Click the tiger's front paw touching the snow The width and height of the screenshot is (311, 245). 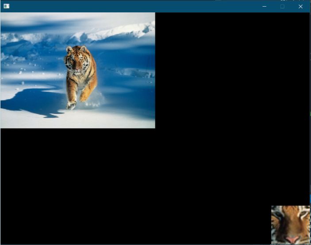click(x=71, y=105)
